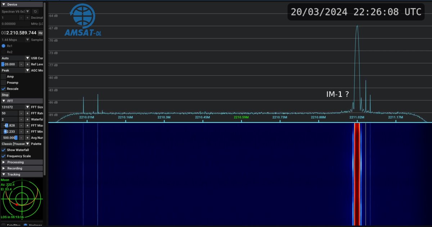Click the 2210.3M frequency label
The image size is (432, 227).
tap(164, 117)
